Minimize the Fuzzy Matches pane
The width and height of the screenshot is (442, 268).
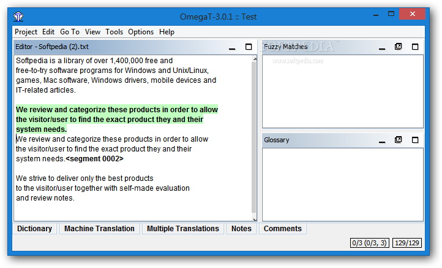tap(381, 47)
